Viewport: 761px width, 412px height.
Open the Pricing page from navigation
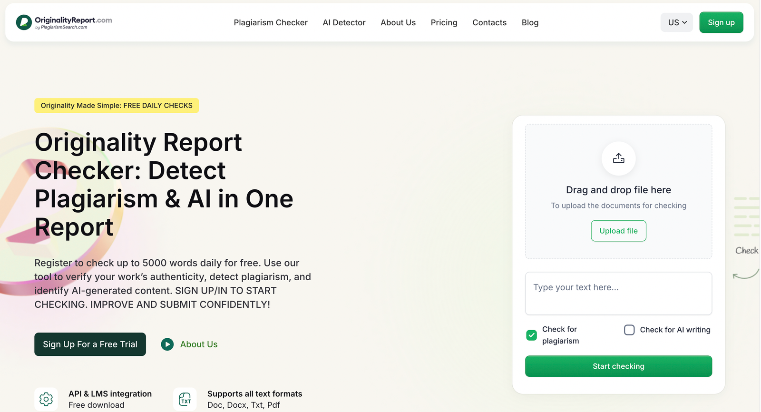click(444, 22)
